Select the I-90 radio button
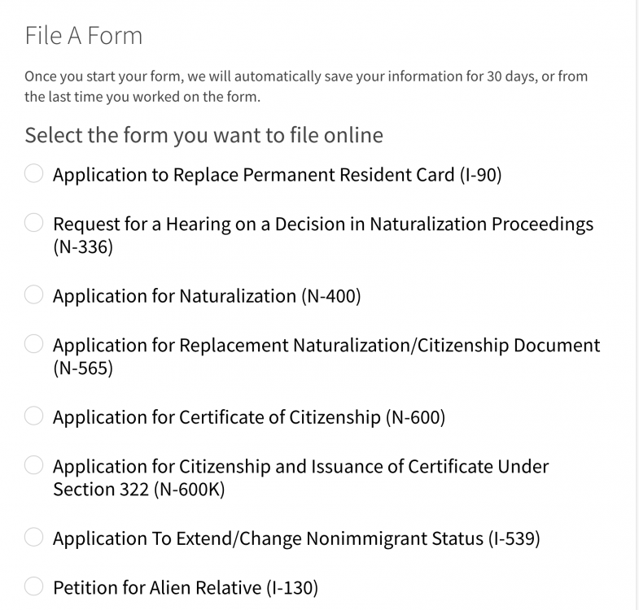This screenshot has height=610, width=639. click(x=34, y=173)
